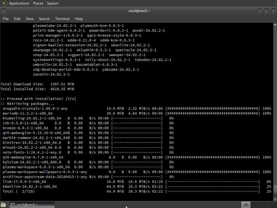This screenshot has width=277, height=208.
Task: Click the archlinux-appstream-data-20240415-1-any package name
Action: 45,177
